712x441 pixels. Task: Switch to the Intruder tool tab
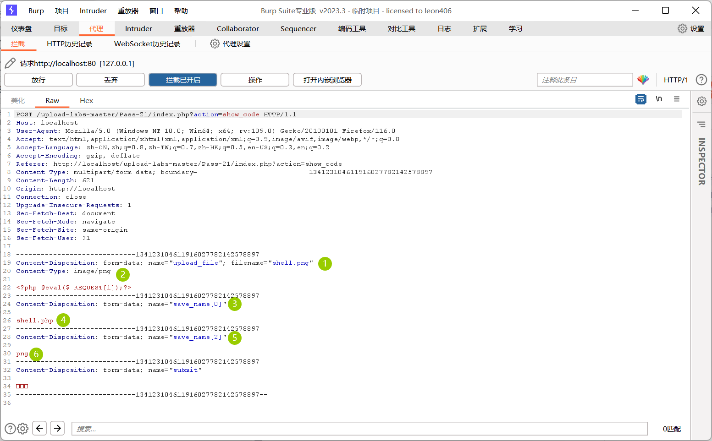point(138,28)
